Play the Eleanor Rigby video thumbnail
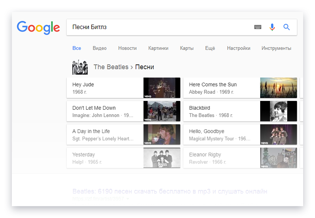The height and width of the screenshot is (218, 315). point(278,158)
